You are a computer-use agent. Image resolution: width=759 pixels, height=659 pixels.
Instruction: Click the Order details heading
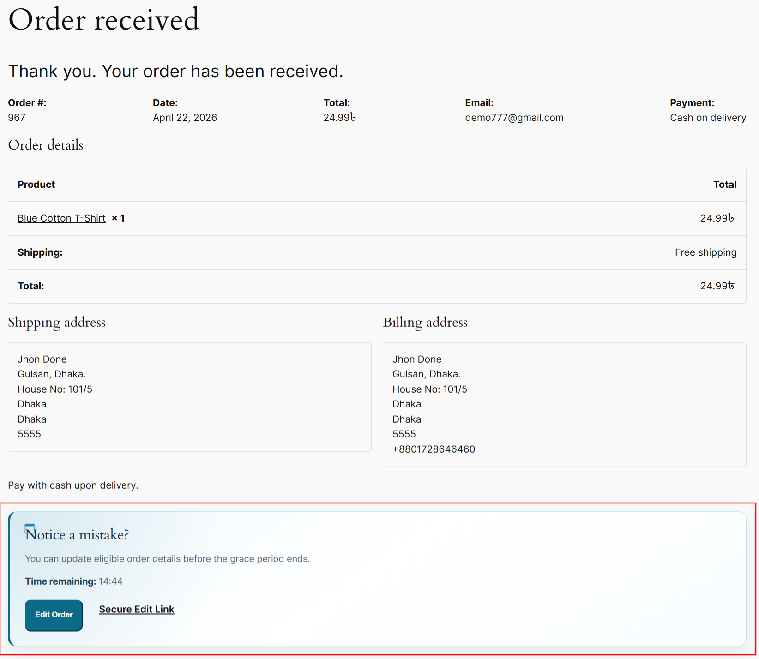pos(45,145)
